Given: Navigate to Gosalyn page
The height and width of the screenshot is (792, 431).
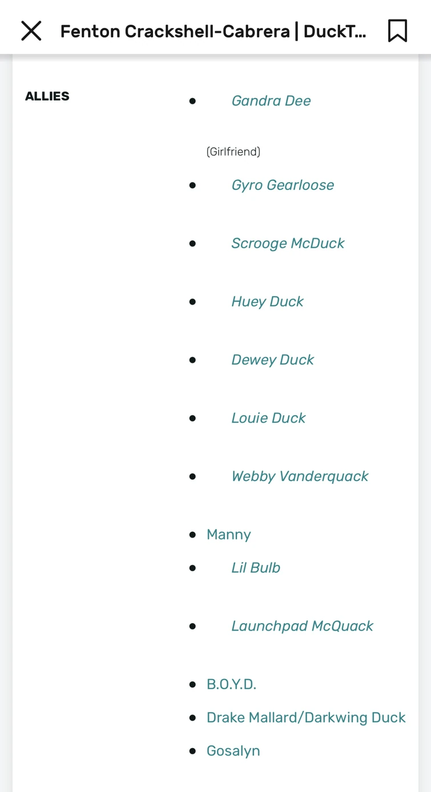Looking at the screenshot, I should point(233,750).
